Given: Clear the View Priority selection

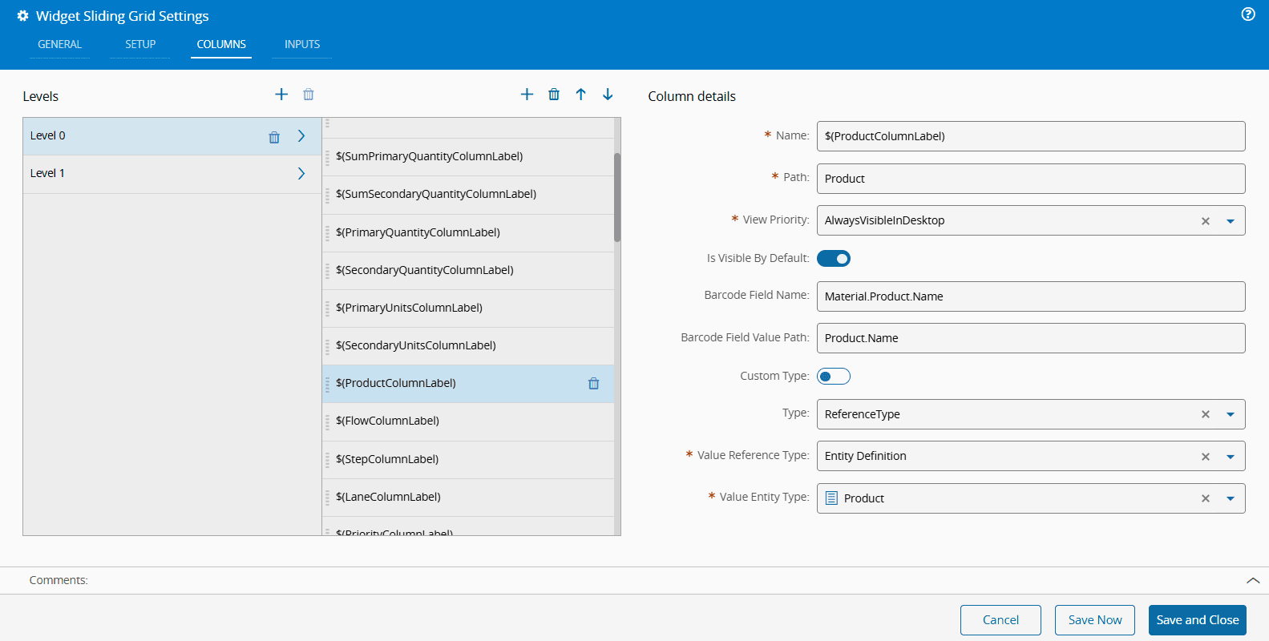Looking at the screenshot, I should (x=1205, y=221).
